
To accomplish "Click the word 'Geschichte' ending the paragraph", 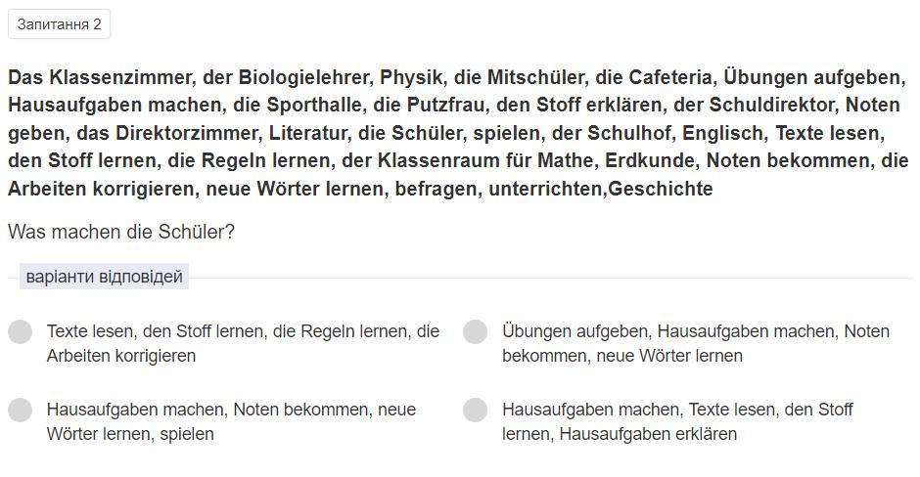I will click(661, 189).
